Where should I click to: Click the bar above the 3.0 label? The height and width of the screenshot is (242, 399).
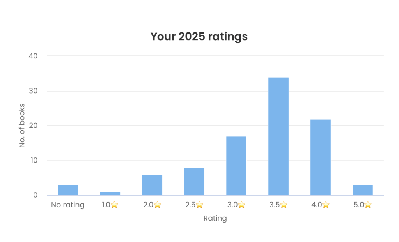click(x=236, y=166)
